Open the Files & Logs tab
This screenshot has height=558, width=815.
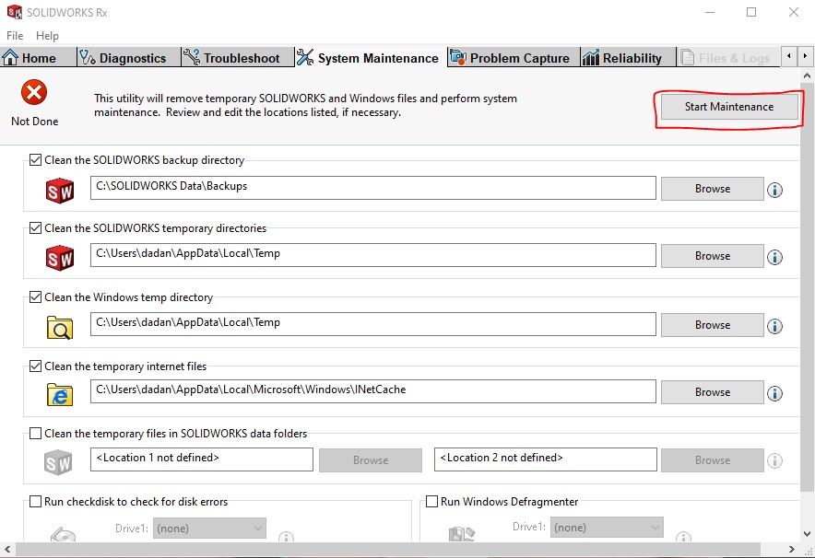click(x=728, y=57)
